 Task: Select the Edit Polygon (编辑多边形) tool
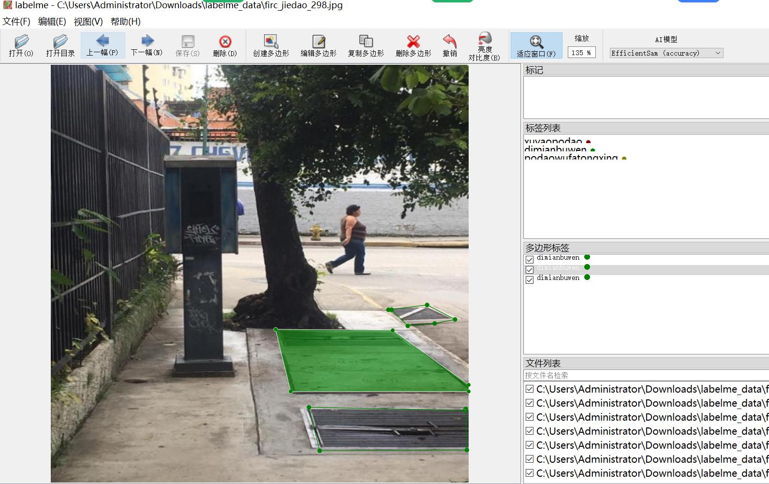point(318,45)
